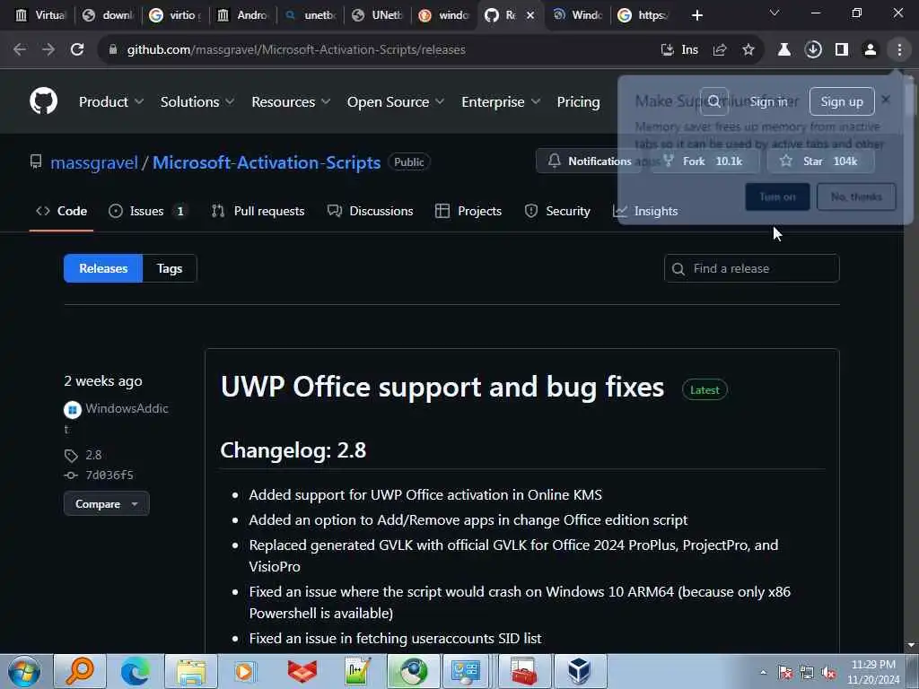Open the GitHub home logo

coord(43,101)
